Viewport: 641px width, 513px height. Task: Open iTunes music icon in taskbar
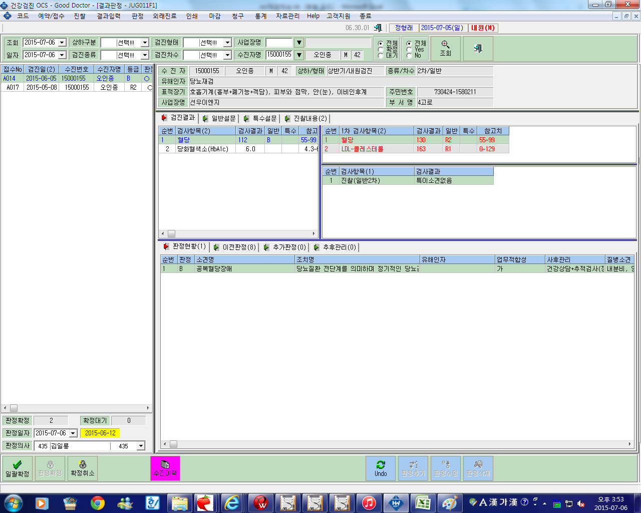click(x=369, y=503)
